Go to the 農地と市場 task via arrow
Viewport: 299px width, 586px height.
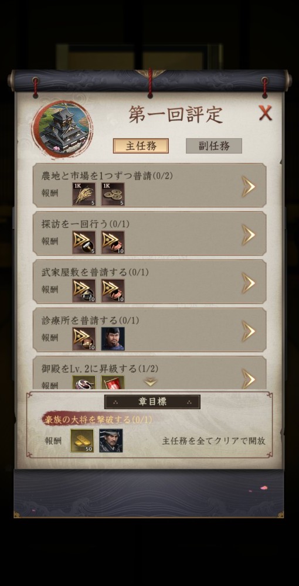[x=249, y=186]
